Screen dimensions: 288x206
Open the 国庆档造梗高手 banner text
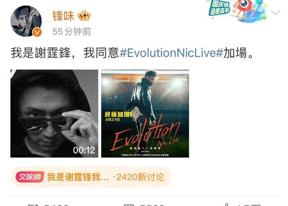click(219, 8)
